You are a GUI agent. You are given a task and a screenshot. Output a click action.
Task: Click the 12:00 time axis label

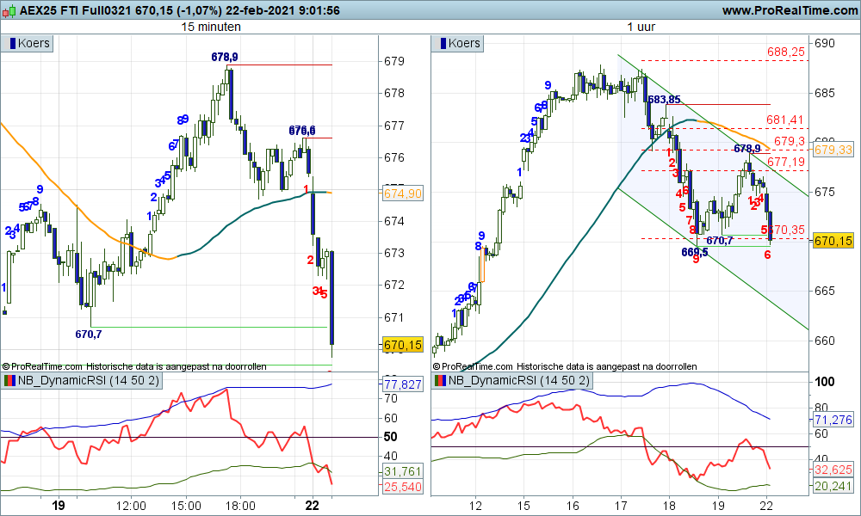click(131, 506)
